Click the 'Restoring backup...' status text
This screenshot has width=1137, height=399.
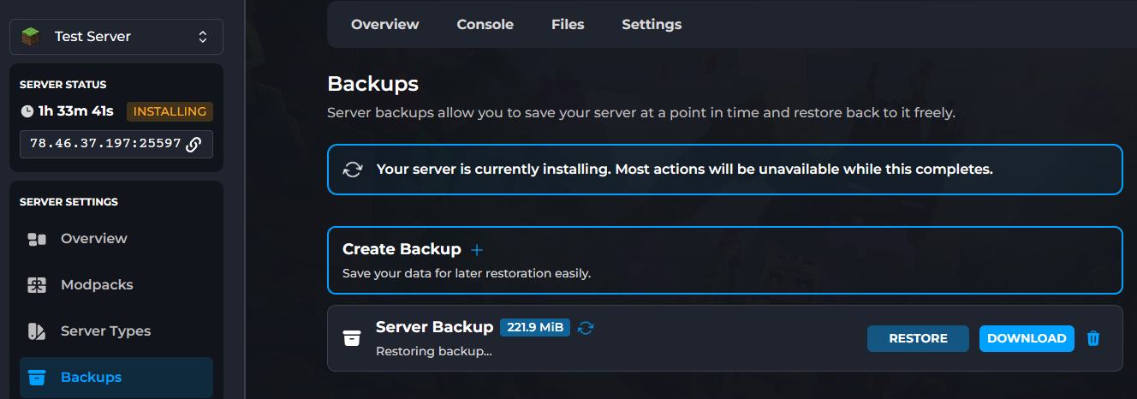tap(434, 351)
